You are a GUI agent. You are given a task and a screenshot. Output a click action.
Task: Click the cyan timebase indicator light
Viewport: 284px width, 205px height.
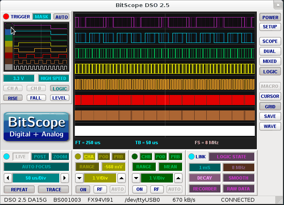pyautogui.click(x=7, y=157)
